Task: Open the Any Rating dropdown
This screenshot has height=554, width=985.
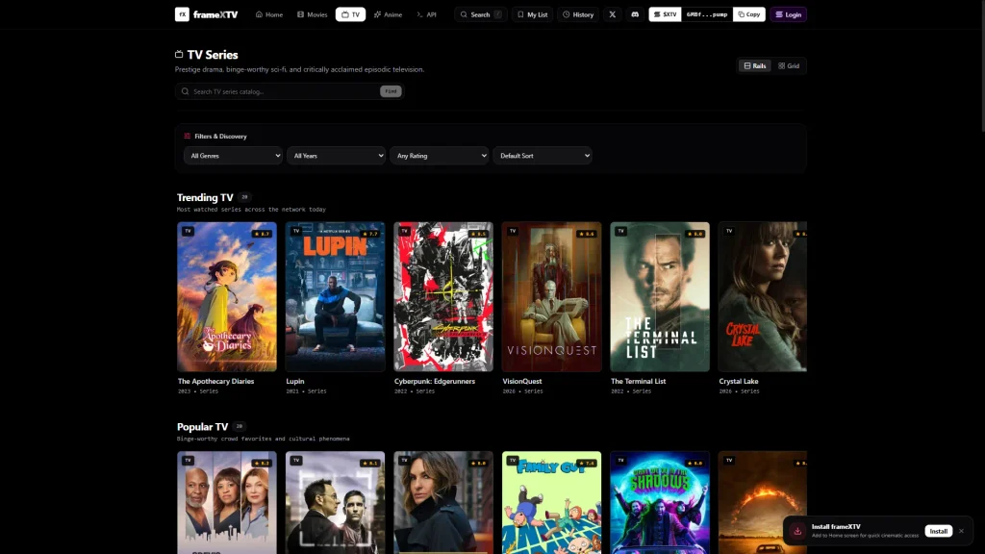Action: 439,155
